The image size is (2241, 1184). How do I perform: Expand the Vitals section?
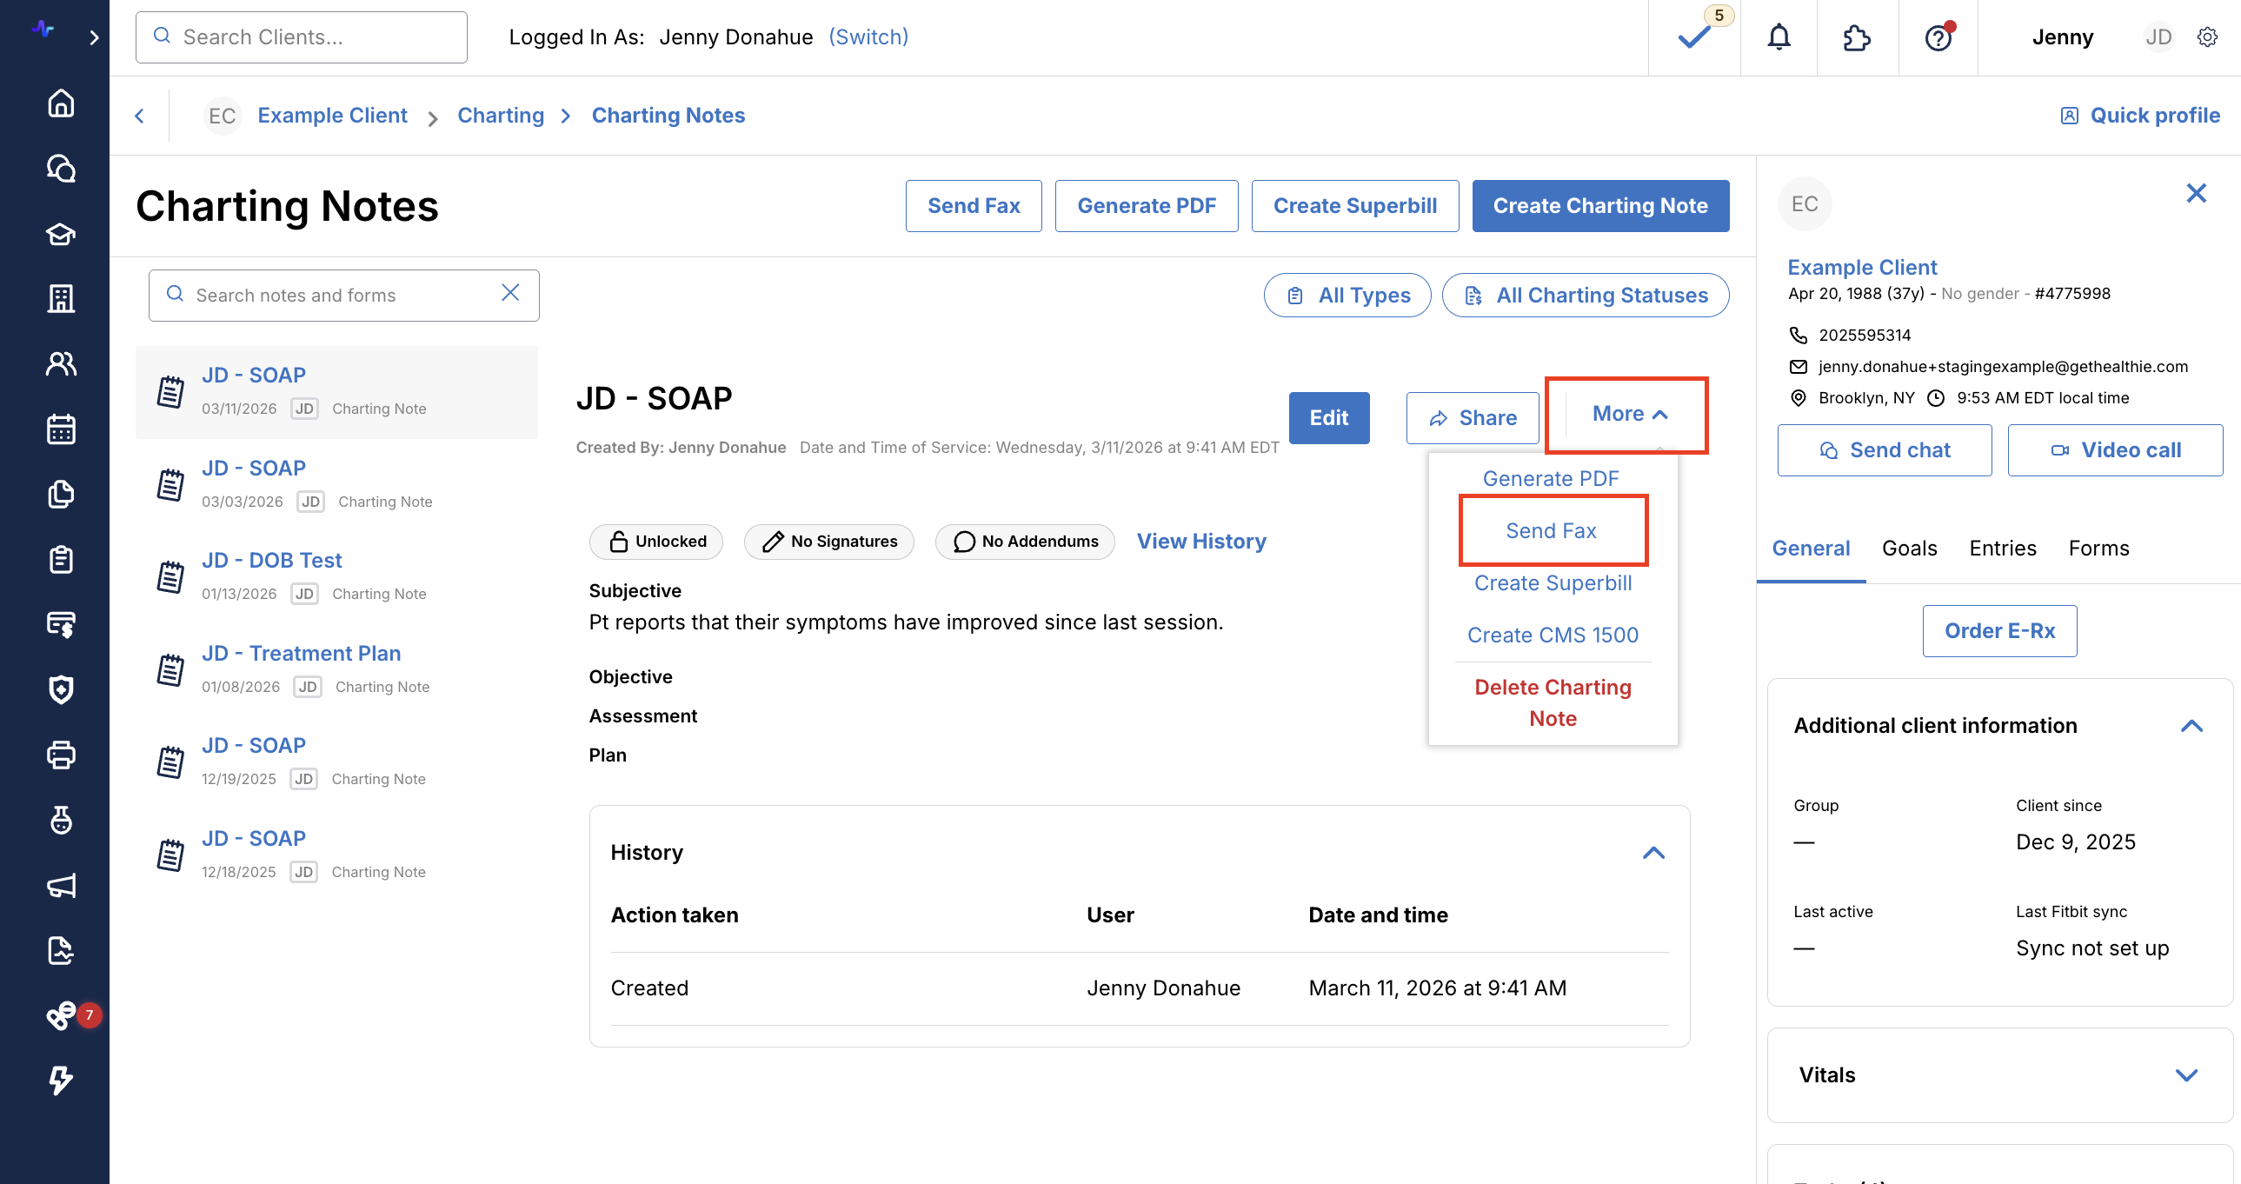[x=2186, y=1075]
